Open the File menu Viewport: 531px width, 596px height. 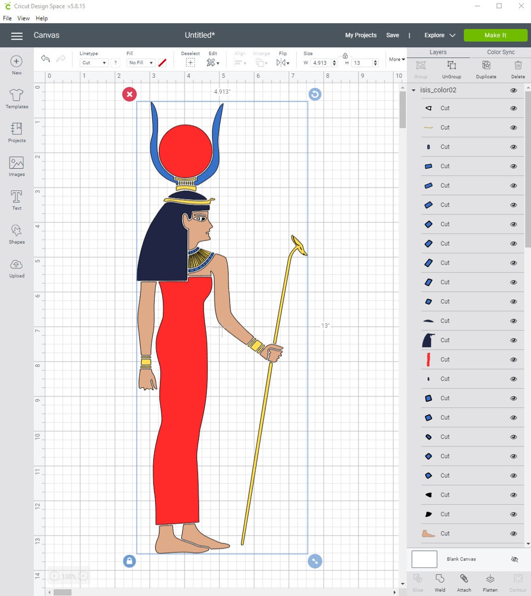click(x=7, y=18)
